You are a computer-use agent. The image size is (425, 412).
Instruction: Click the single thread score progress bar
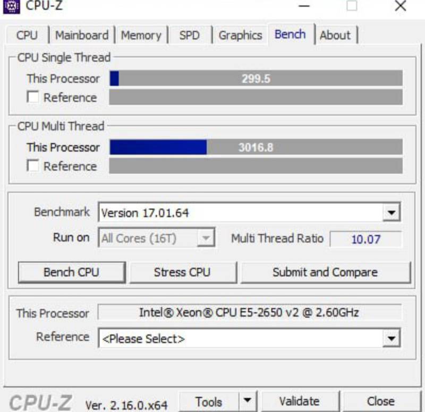click(256, 78)
